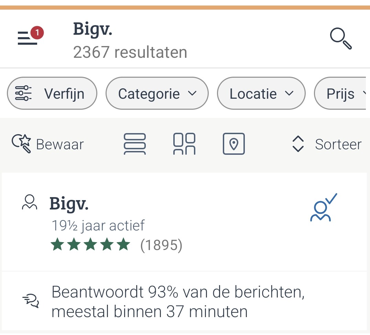Open the Bigv. seller name link

(69, 203)
